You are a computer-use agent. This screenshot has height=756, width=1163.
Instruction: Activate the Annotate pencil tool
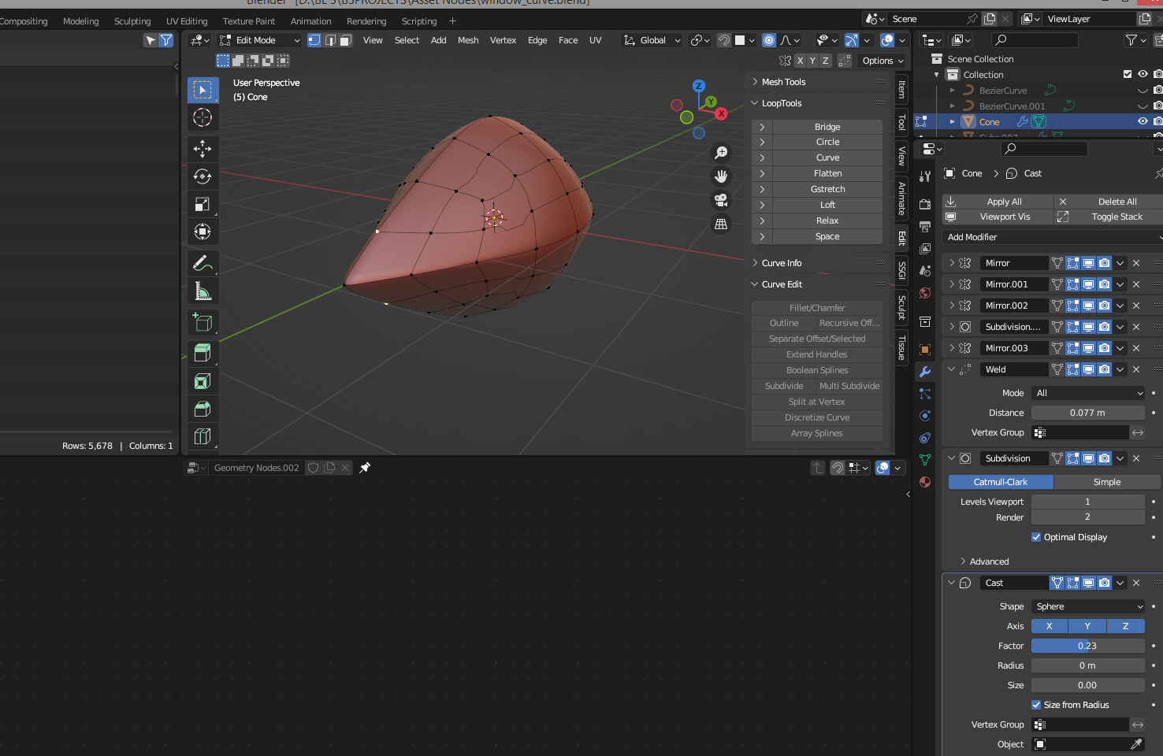(203, 264)
